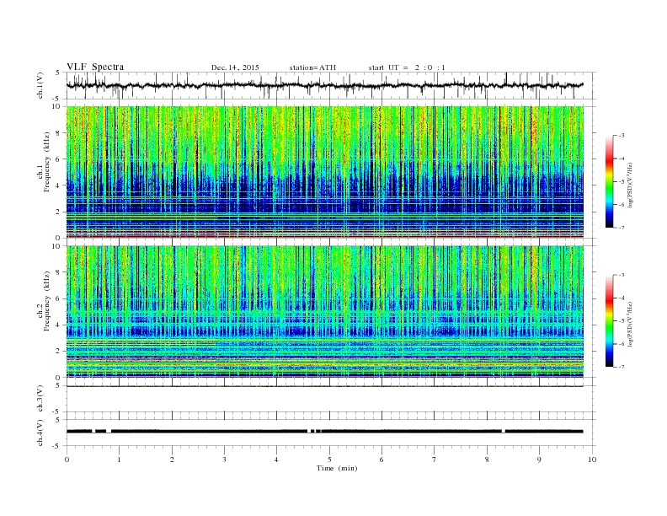Screen dimensions: 667x516
Task: Click the '-3' tick on the upper colorbar
Action: point(621,136)
